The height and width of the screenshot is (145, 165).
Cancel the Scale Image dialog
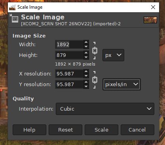137,130
